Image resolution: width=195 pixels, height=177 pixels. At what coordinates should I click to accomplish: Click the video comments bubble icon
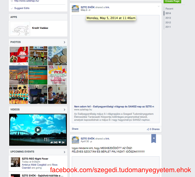pyautogui.click(x=60, y=142)
